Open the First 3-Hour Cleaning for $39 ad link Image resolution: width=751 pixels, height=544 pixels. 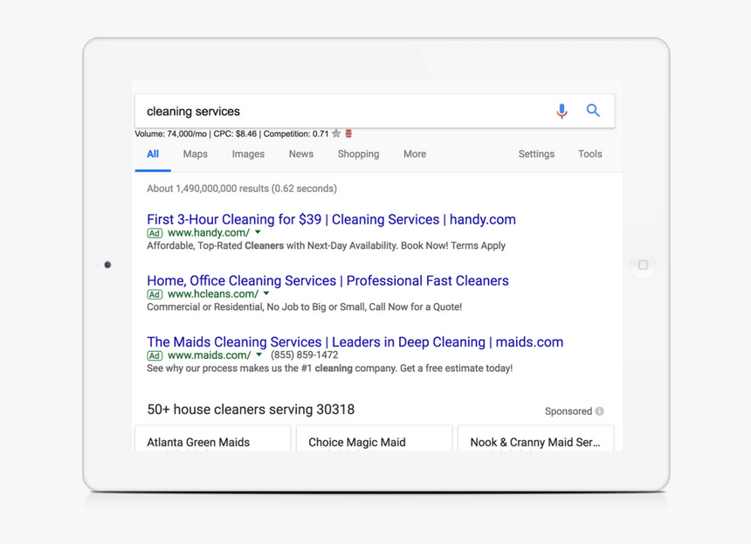(332, 219)
